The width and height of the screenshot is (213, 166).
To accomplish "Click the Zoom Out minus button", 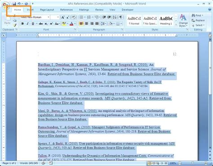I will [x=180, y=163].
